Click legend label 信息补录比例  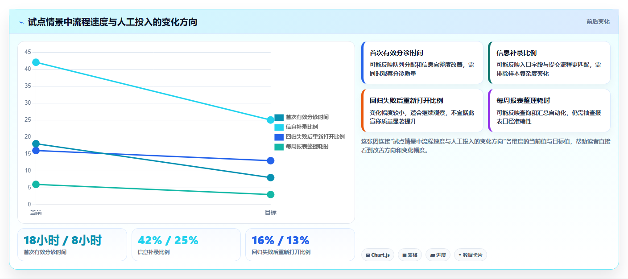[302, 127]
